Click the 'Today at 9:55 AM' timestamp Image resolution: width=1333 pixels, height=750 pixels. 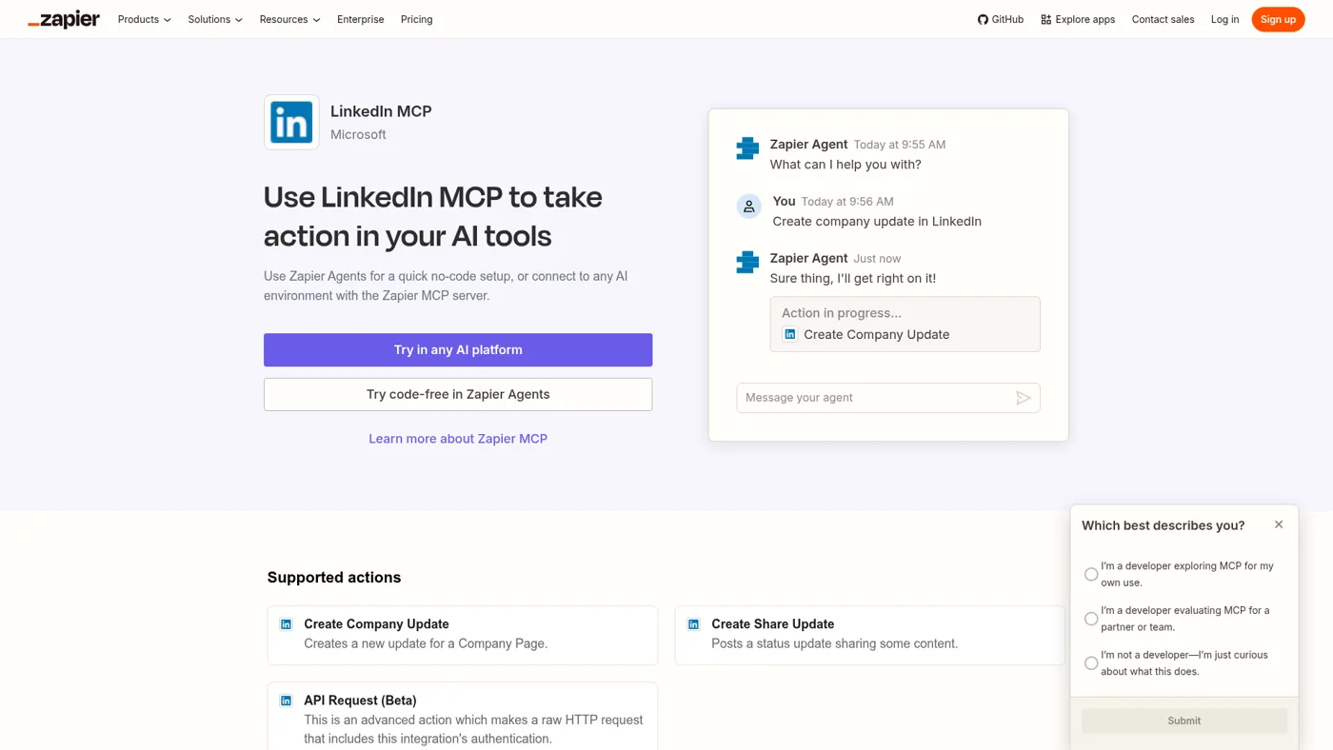pos(900,145)
